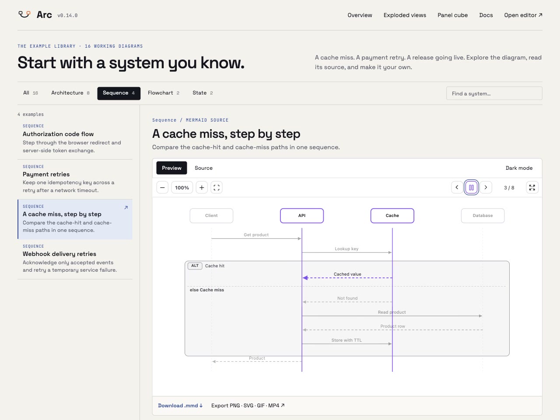Select the Database participant box
Viewport: 560px width, 420px height.
coord(483,216)
